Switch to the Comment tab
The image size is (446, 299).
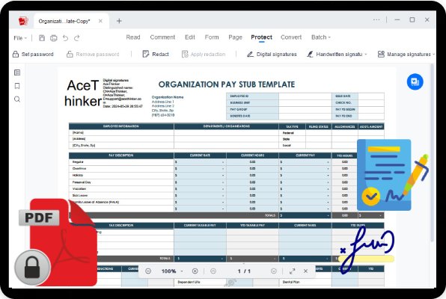coord(162,37)
